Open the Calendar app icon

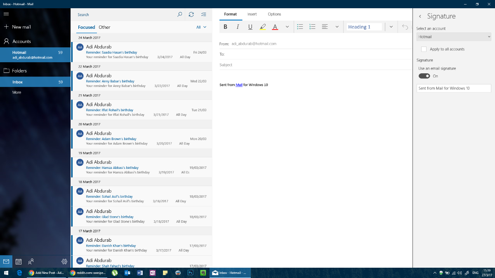pos(19,261)
